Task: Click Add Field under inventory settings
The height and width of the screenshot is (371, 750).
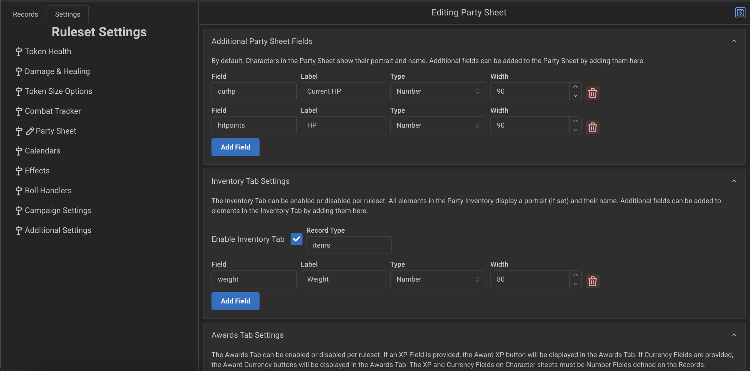Action: [x=235, y=301]
